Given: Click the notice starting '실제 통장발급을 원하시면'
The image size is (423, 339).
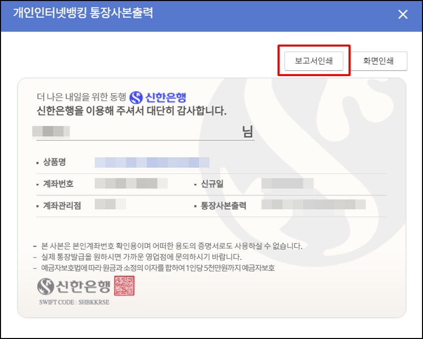Looking at the screenshot, I should click(x=141, y=257).
